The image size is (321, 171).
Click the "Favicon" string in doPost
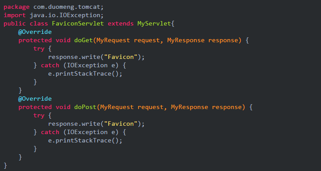pos(120,124)
